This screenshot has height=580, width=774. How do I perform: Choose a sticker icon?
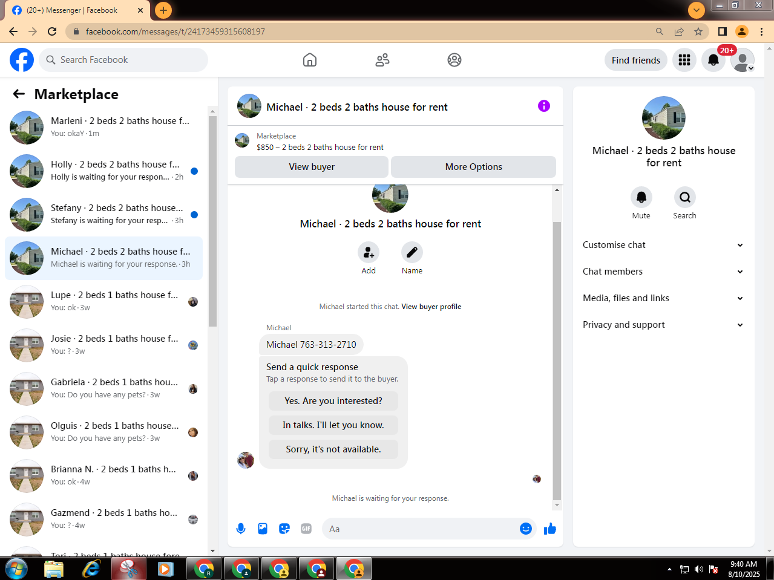pos(284,529)
